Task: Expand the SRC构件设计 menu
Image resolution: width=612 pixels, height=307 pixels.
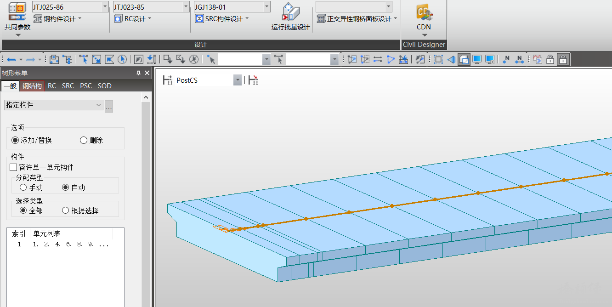Action: tap(222, 19)
